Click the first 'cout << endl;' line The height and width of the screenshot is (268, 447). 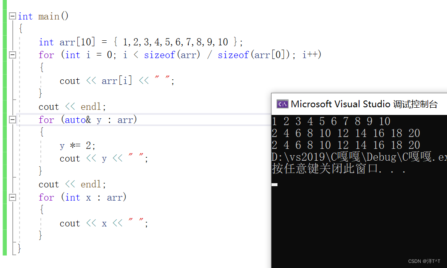coord(72,107)
